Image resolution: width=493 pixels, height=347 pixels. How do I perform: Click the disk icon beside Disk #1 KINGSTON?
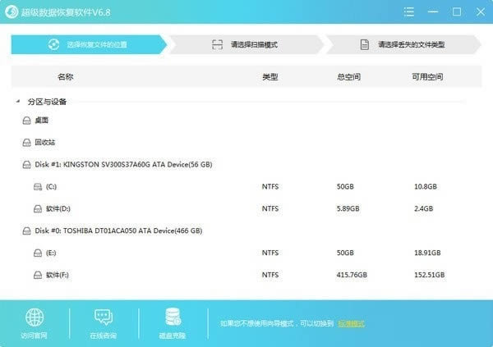pyautogui.click(x=27, y=165)
